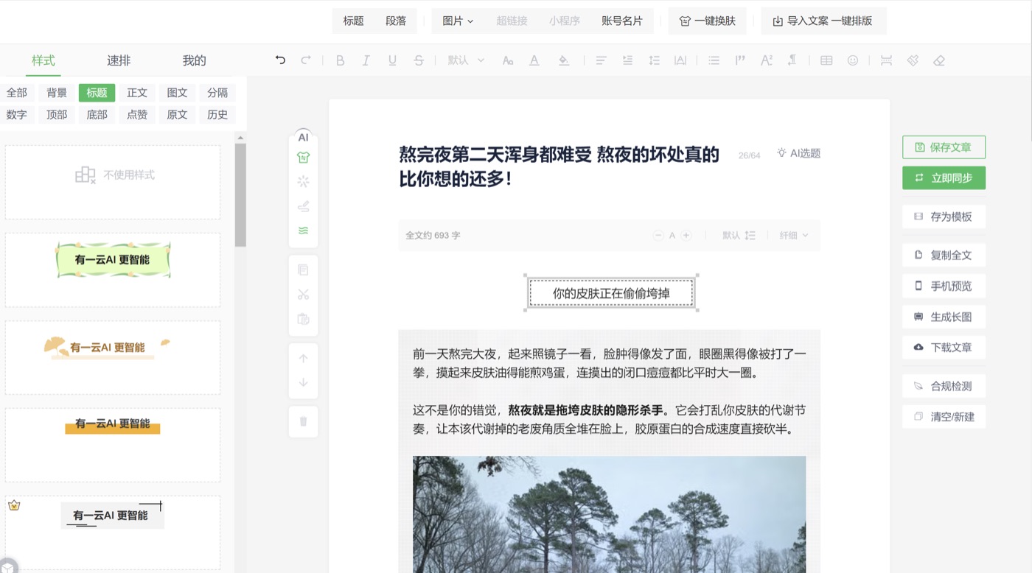Click the first-line indent icon
The image size is (1032, 573).
(x=628, y=60)
